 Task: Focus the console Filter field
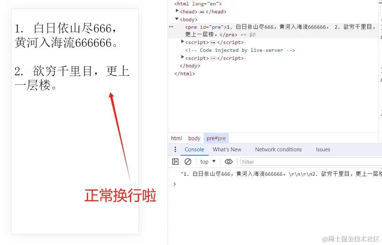coord(311,162)
